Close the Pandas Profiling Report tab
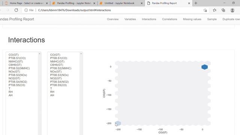Image resolution: width=240 pixels, height=135 pixels. click(189, 3)
